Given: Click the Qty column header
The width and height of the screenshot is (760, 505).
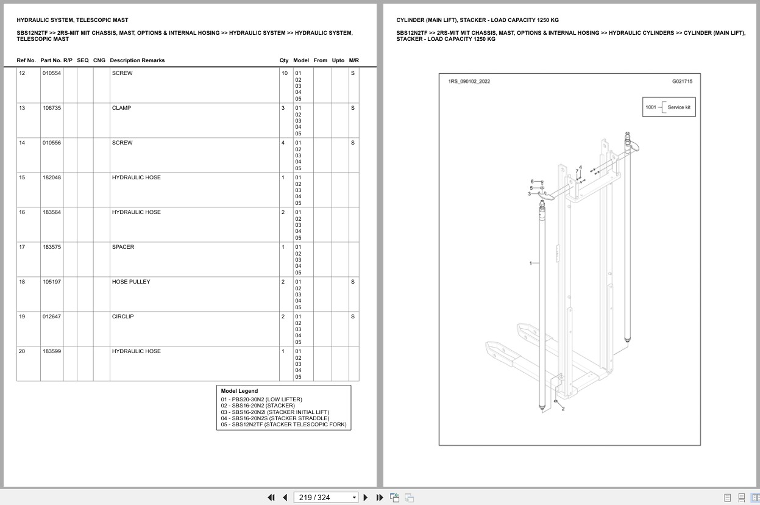Looking at the screenshot, I should coord(284,60).
